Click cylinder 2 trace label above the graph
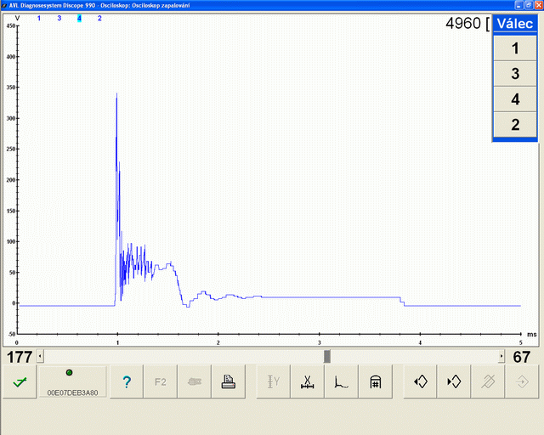Image resolution: width=544 pixels, height=435 pixels. tap(99, 18)
